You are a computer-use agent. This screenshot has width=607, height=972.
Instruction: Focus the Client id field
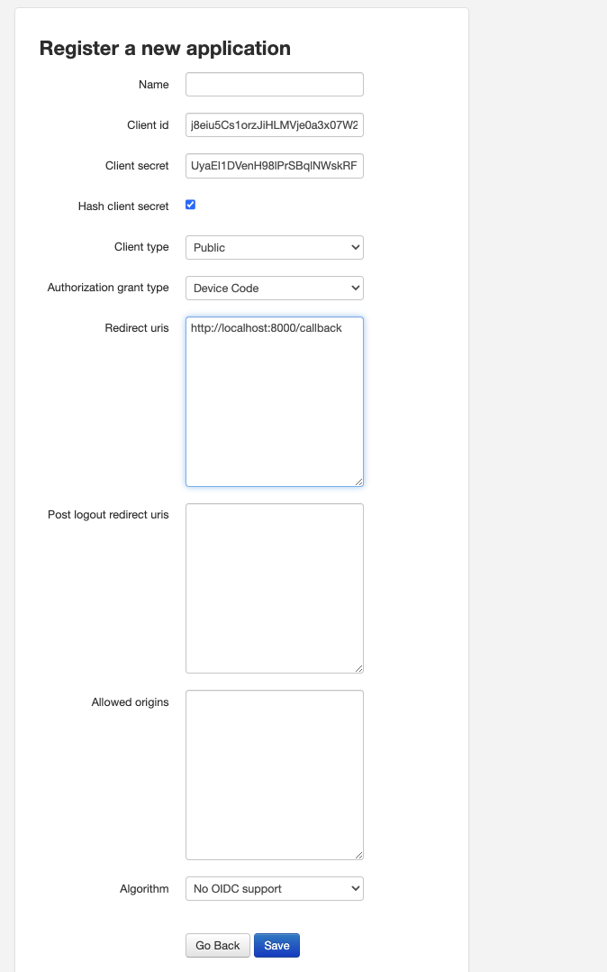coord(275,124)
